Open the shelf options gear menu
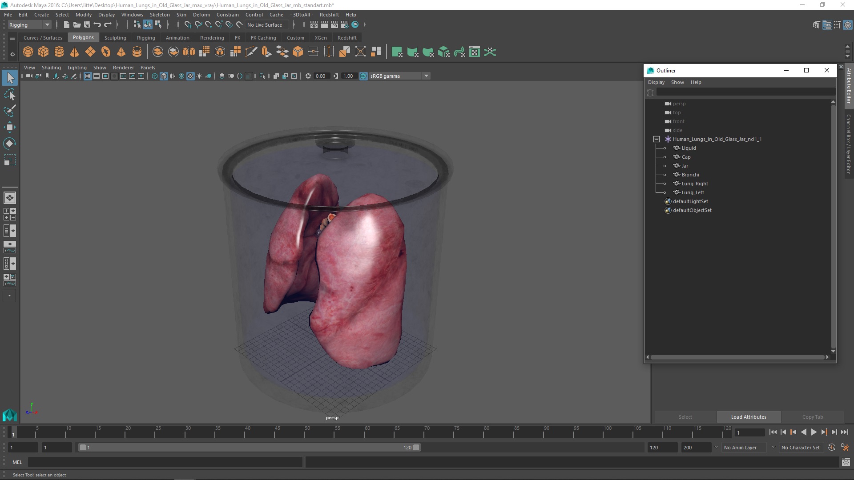The width and height of the screenshot is (854, 480). pos(12,54)
